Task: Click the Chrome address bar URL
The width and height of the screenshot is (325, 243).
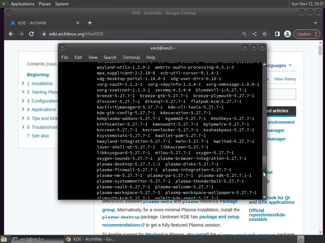Action: (x=76, y=34)
